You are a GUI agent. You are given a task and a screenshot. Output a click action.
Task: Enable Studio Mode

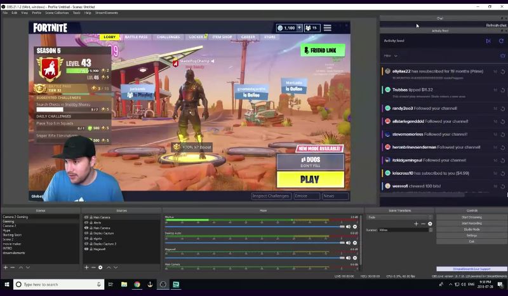[x=472, y=229]
